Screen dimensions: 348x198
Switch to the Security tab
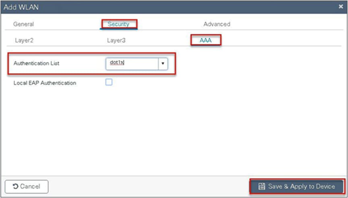tap(118, 24)
